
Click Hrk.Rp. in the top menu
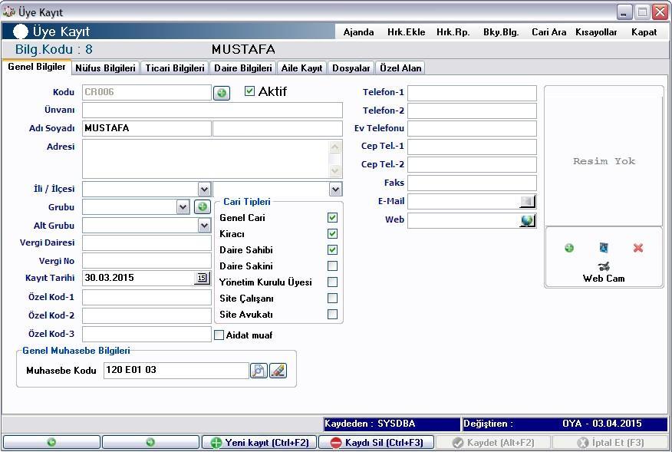[453, 32]
